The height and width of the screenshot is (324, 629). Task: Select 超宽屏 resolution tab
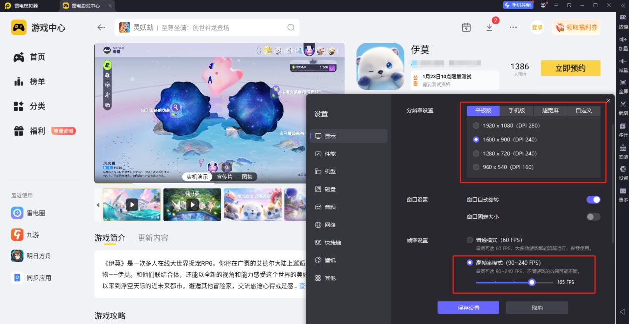550,110
